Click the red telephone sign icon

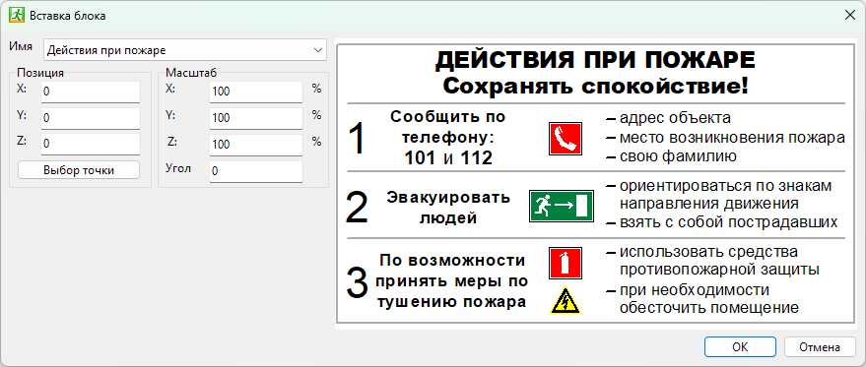coord(566,139)
